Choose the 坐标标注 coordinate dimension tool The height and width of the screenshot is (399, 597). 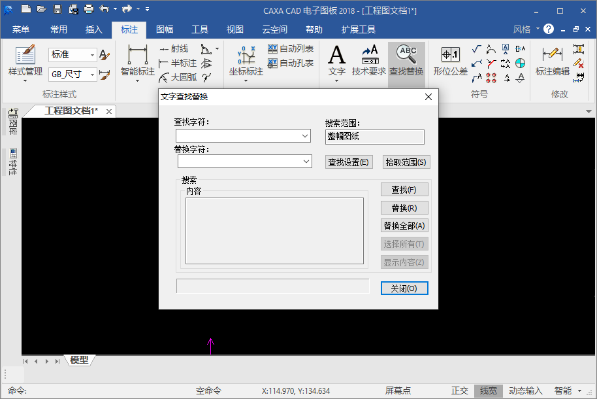pyautogui.click(x=246, y=63)
